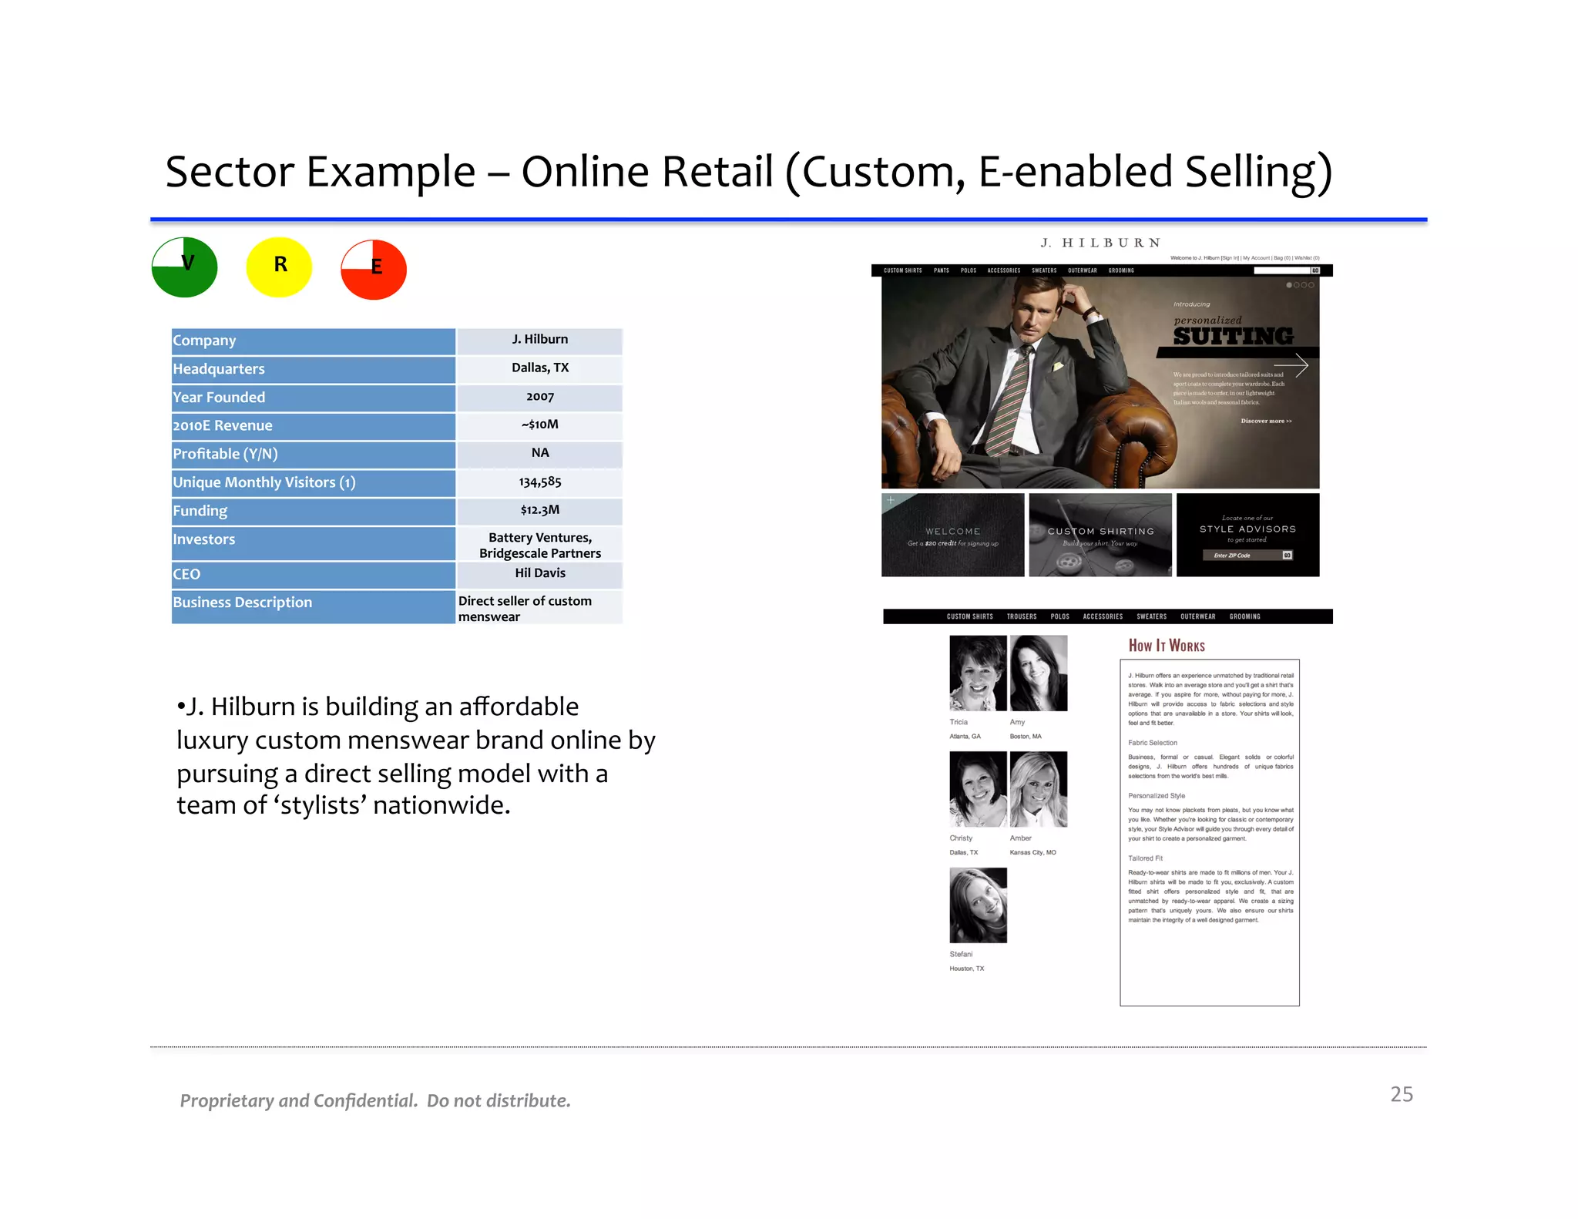Click the personalized Suiting hero image

[1100, 382]
